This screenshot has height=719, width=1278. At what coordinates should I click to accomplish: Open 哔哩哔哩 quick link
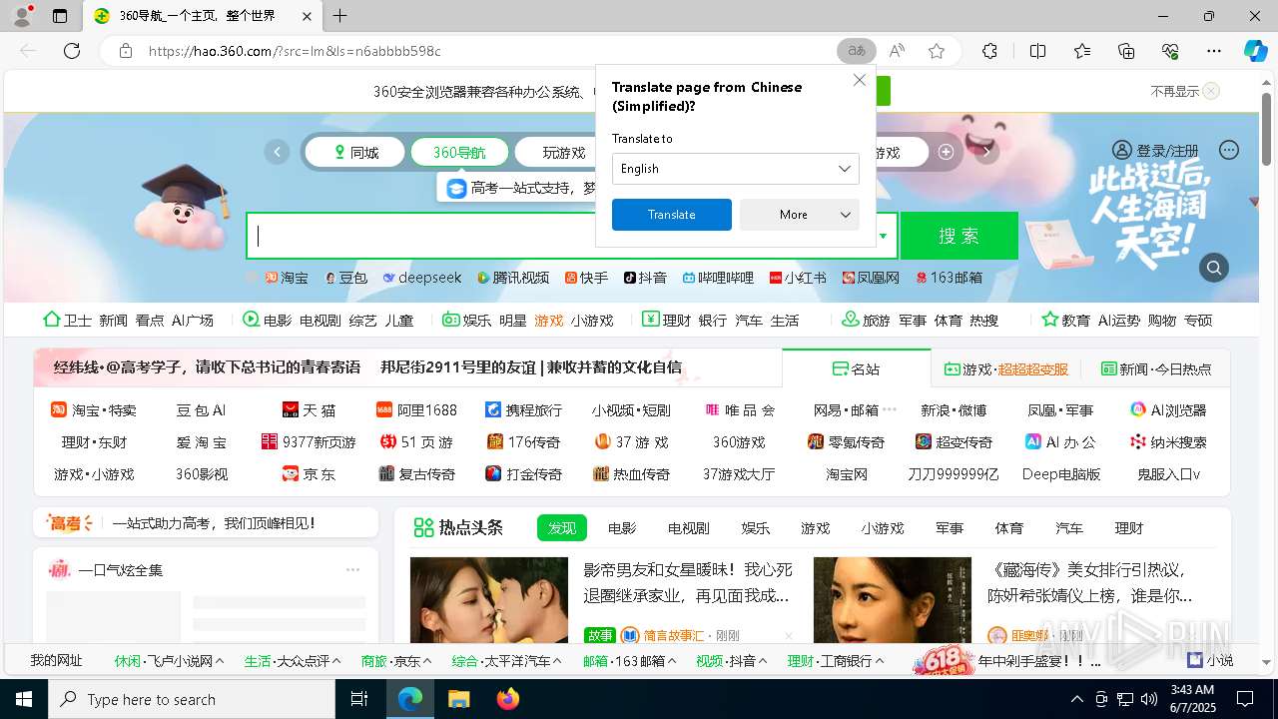718,278
